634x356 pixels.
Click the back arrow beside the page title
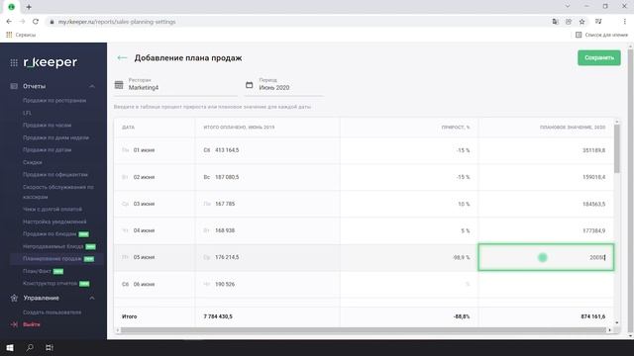(x=122, y=57)
